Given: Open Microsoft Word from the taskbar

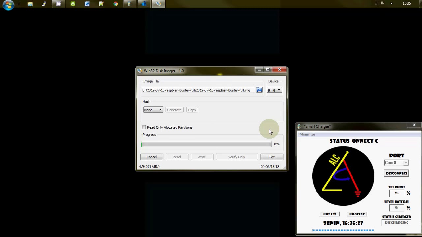Looking at the screenshot, I should (87, 4).
